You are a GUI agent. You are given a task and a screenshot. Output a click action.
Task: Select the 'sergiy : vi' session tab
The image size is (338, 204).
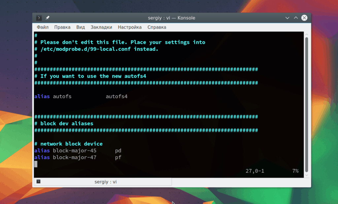[103, 182]
